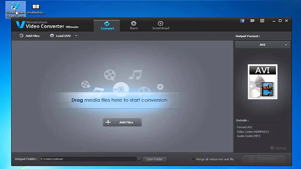Expand the Load DVD dropdown arrow
Image resolution: width=301 pixels, height=169 pixels.
(76, 36)
